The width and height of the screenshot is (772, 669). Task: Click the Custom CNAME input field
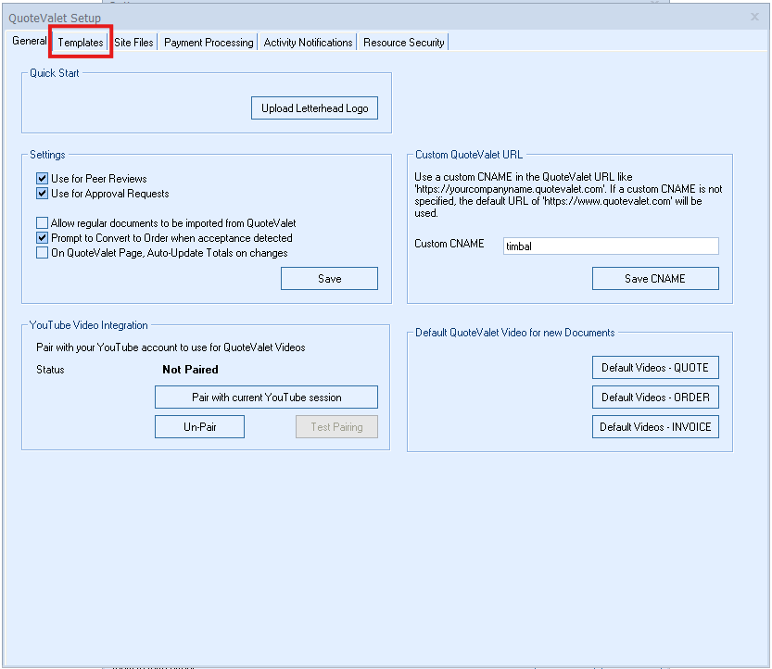tap(611, 246)
